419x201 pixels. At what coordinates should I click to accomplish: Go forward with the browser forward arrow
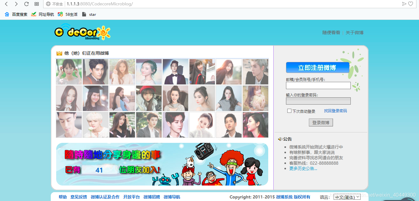16,4
